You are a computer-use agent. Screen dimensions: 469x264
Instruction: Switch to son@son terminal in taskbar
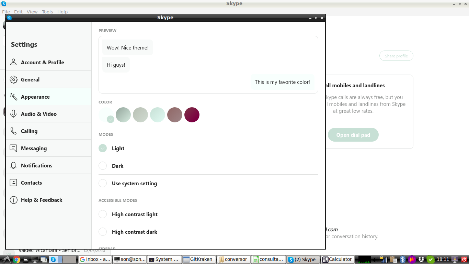130,260
